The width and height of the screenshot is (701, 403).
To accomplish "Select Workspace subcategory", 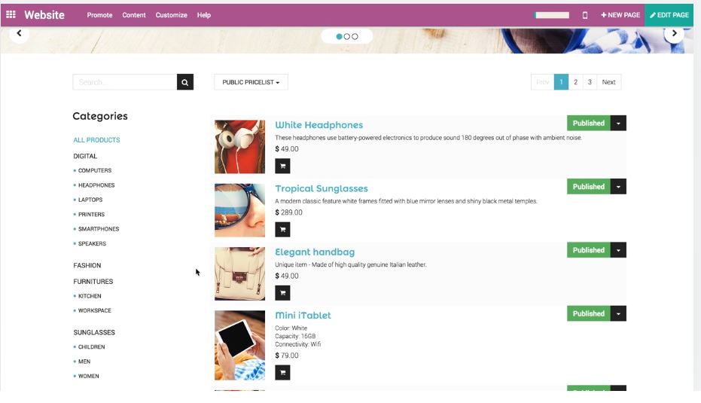I will pos(94,310).
